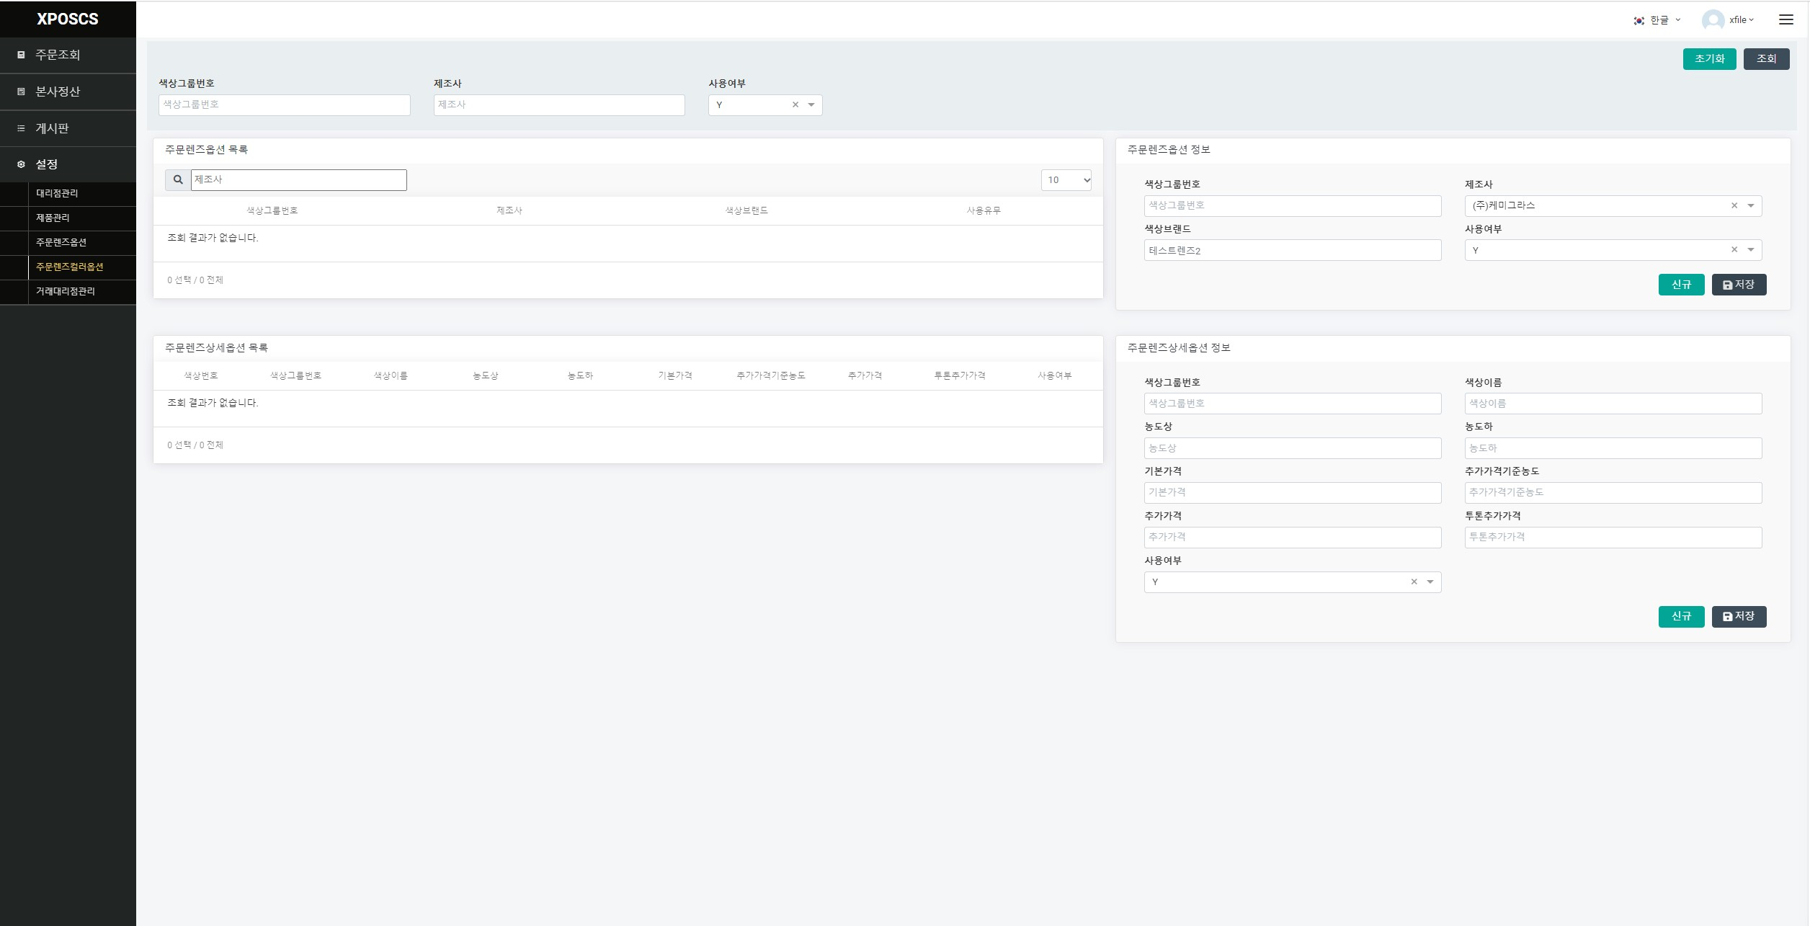Click the 초기화 reset button
Screen dimensions: 1810x926
tap(1709, 59)
